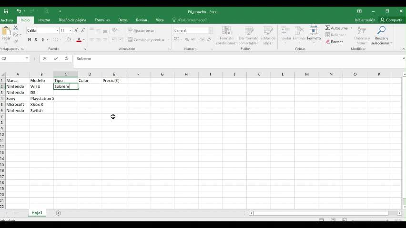Collapse the ribbon arrow icon

pos(404,49)
